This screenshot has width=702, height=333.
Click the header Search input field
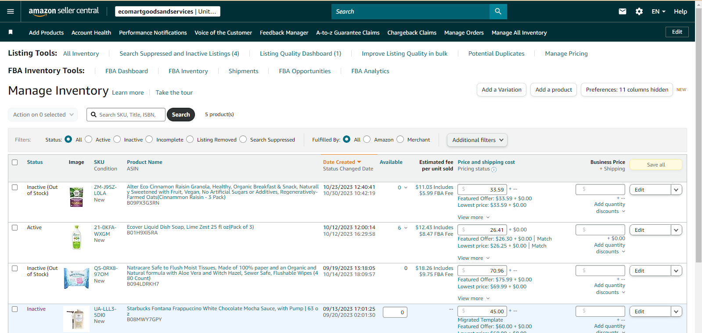coord(410,11)
